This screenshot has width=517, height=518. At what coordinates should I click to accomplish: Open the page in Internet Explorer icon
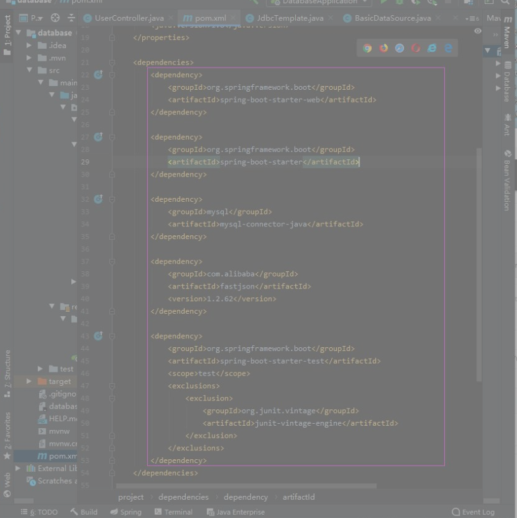432,48
